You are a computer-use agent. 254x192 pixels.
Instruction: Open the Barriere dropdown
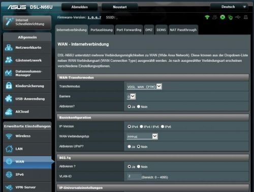pyautogui.click(x=131, y=96)
